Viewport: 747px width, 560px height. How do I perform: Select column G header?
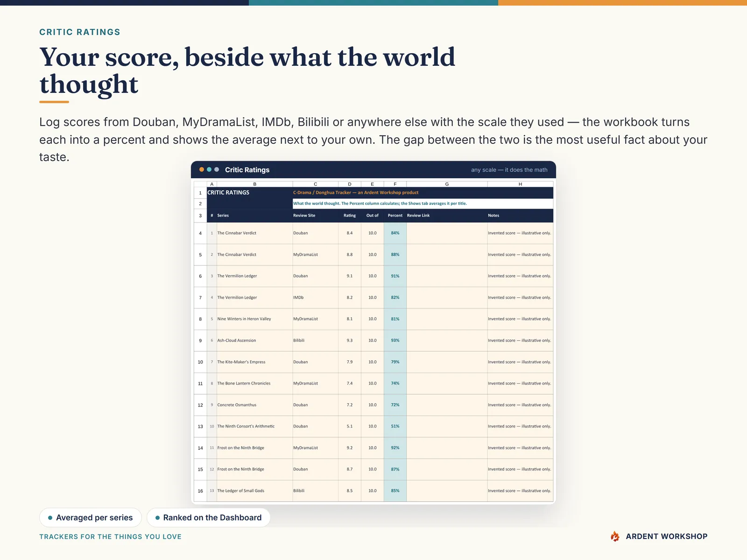[x=447, y=184]
